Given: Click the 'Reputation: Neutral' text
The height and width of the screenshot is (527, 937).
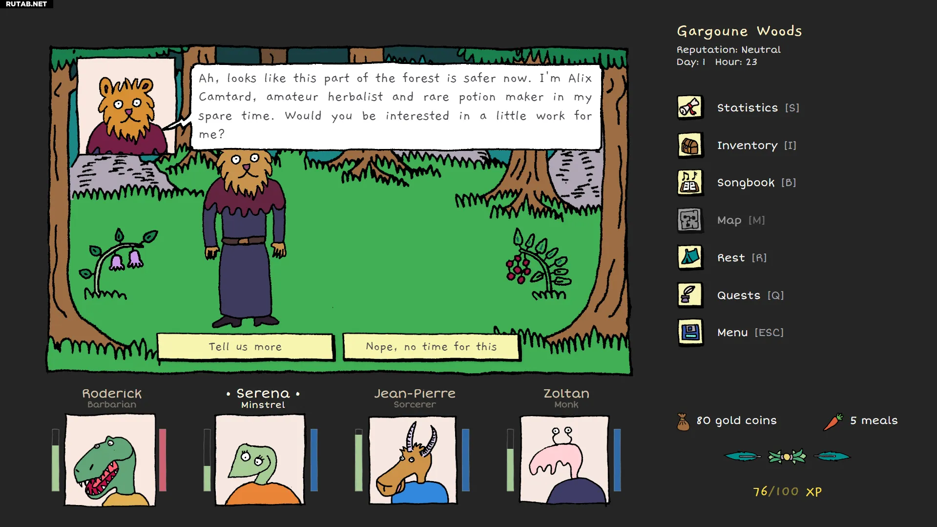Looking at the screenshot, I should [729, 49].
